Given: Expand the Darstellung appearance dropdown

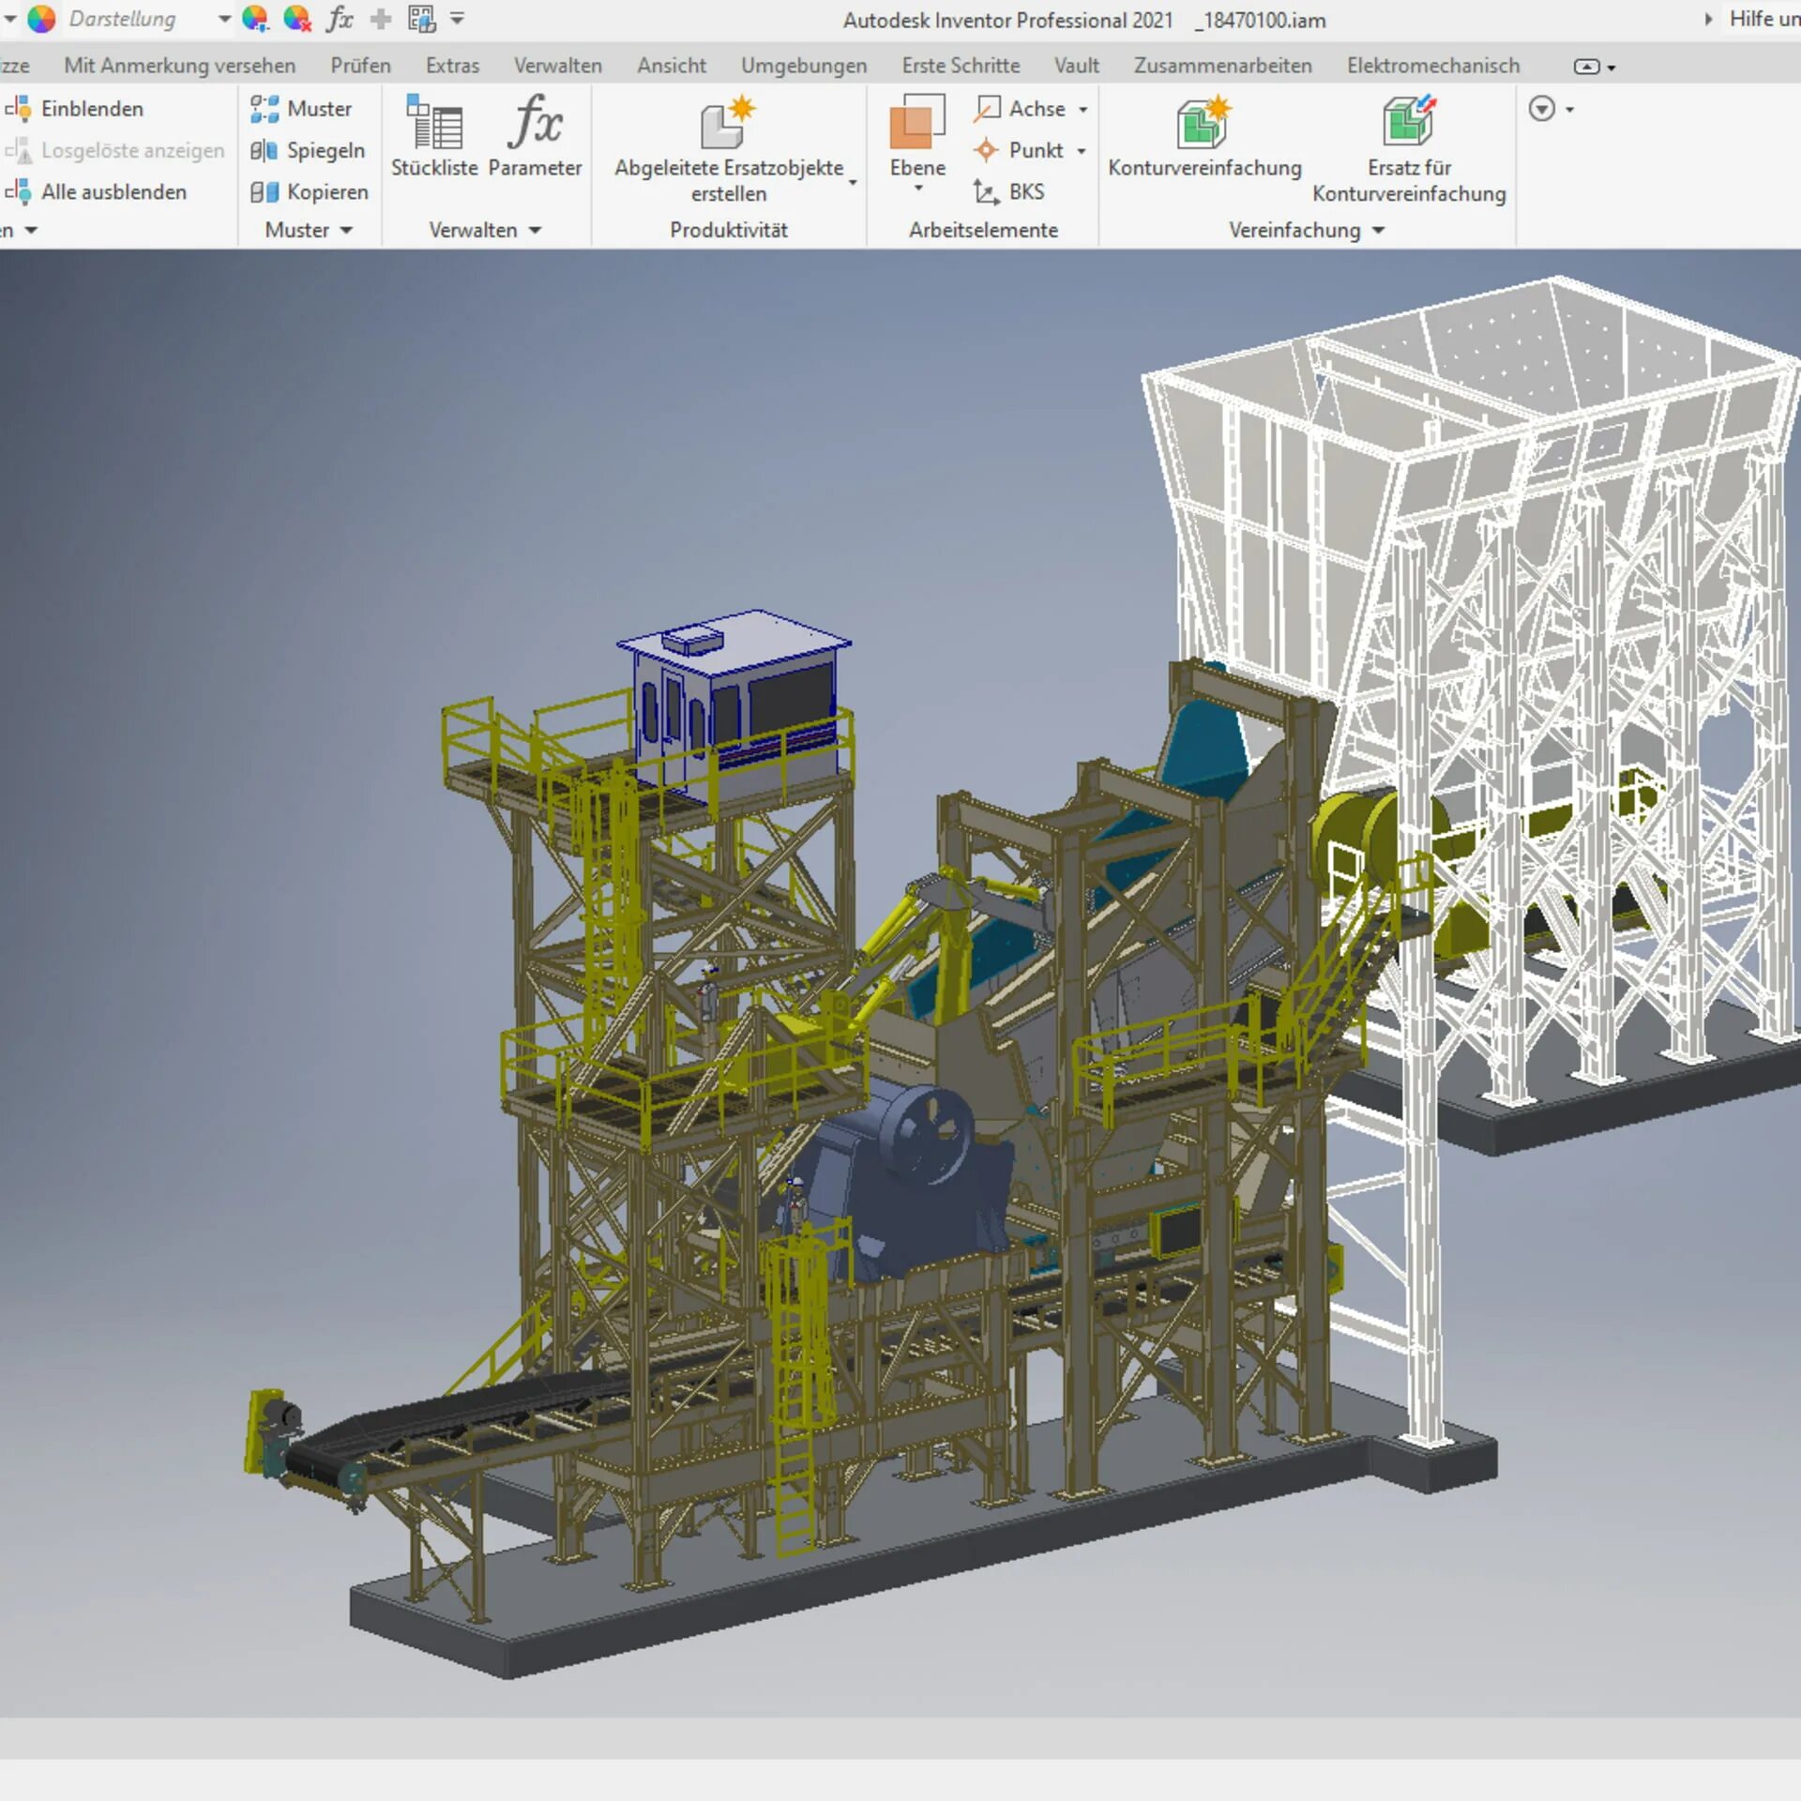Looking at the screenshot, I should tap(224, 19).
